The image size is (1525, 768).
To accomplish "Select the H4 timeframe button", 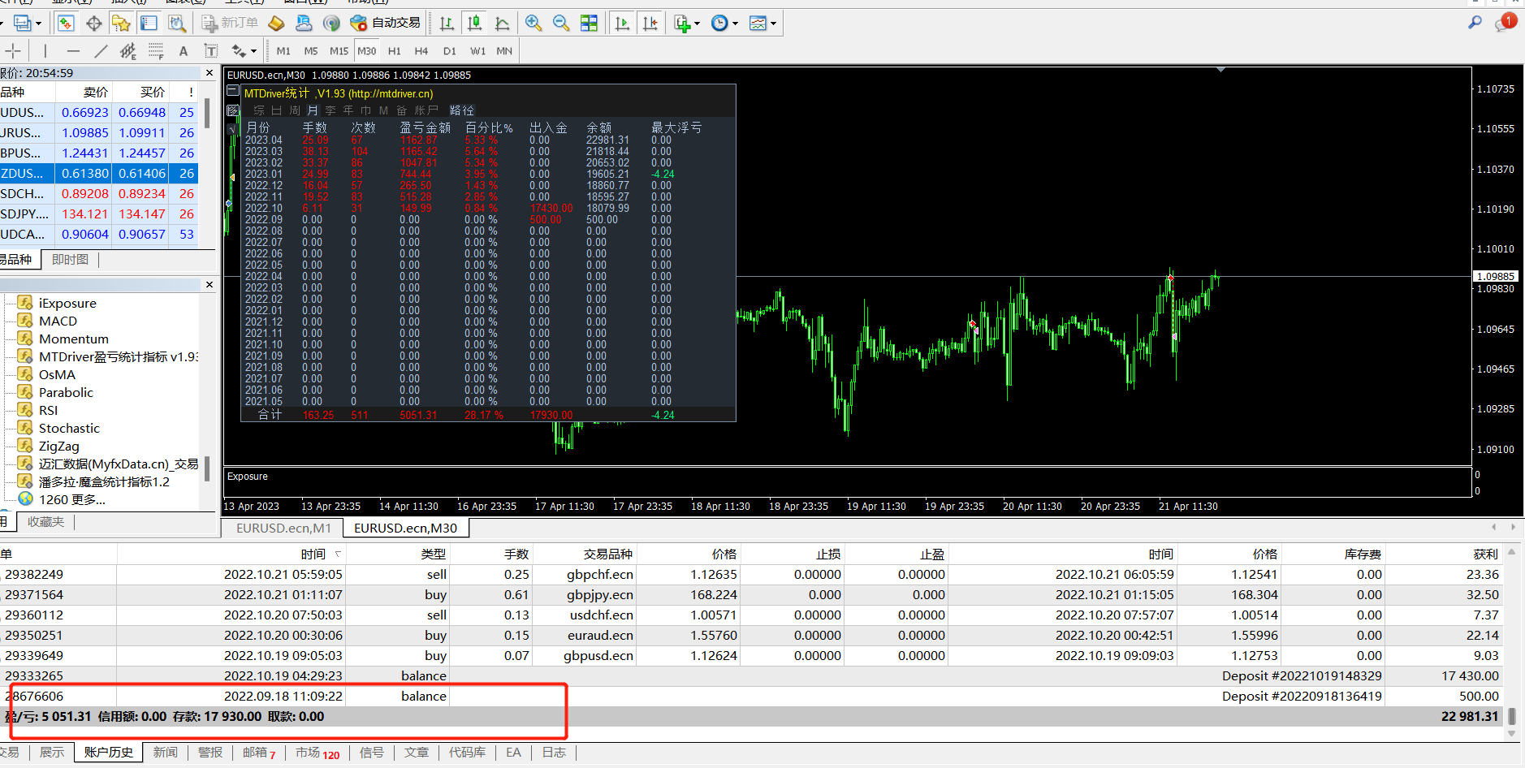I will [x=421, y=51].
